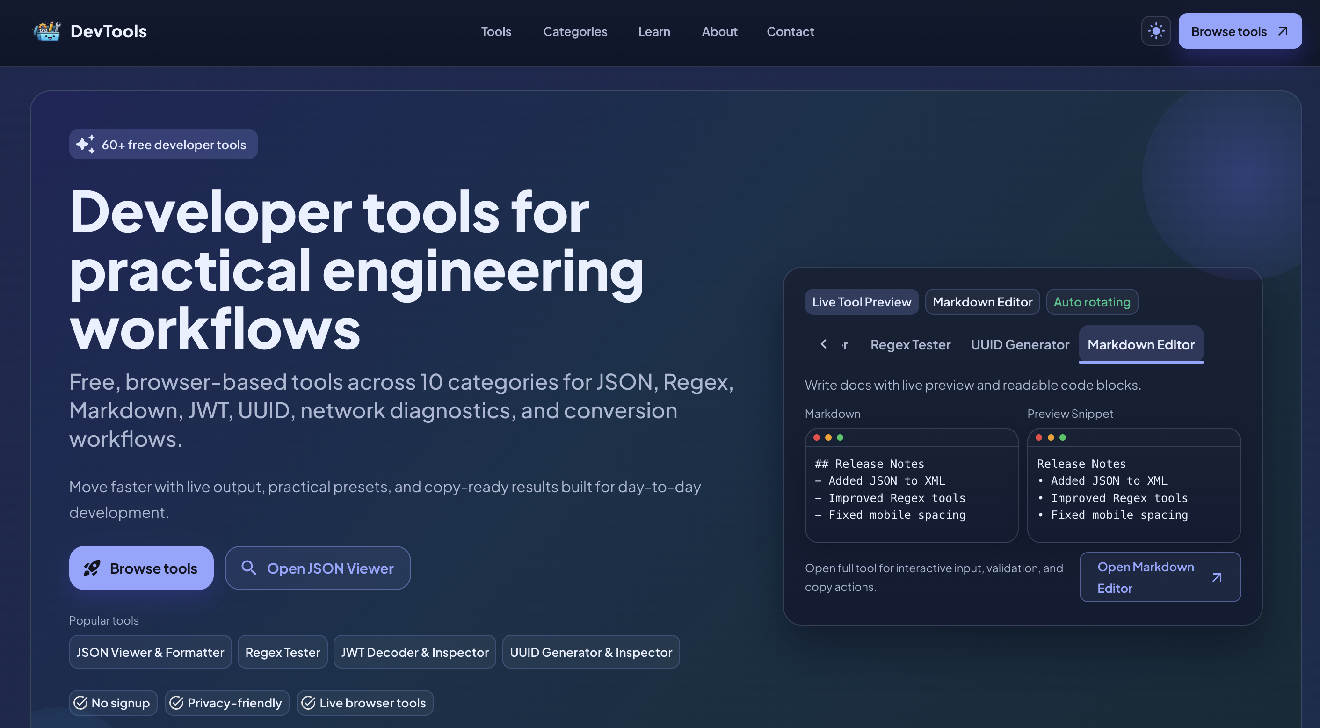The height and width of the screenshot is (728, 1320).
Task: Click the Open JSON Viewer button
Action: pos(318,568)
